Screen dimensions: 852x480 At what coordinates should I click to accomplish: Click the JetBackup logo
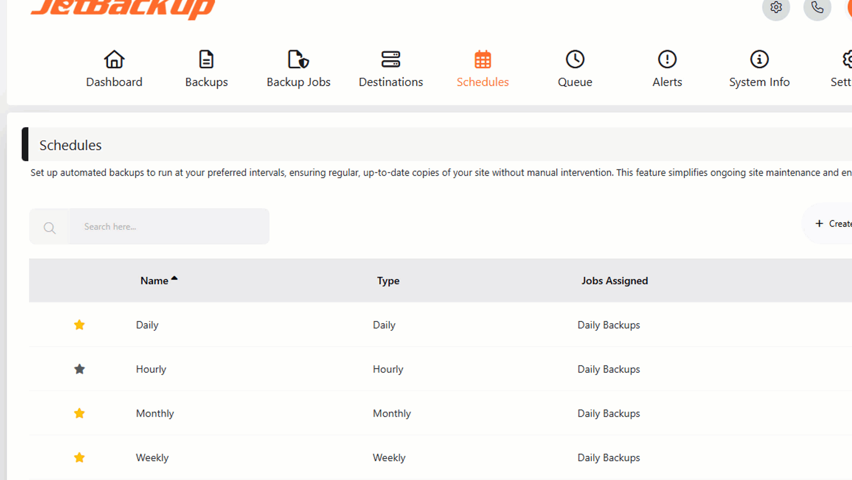(x=123, y=8)
